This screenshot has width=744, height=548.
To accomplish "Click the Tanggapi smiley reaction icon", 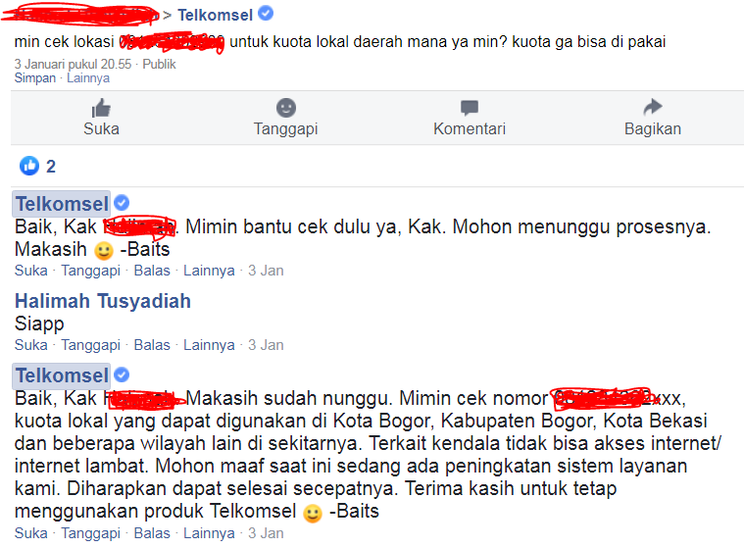I will pos(286,108).
